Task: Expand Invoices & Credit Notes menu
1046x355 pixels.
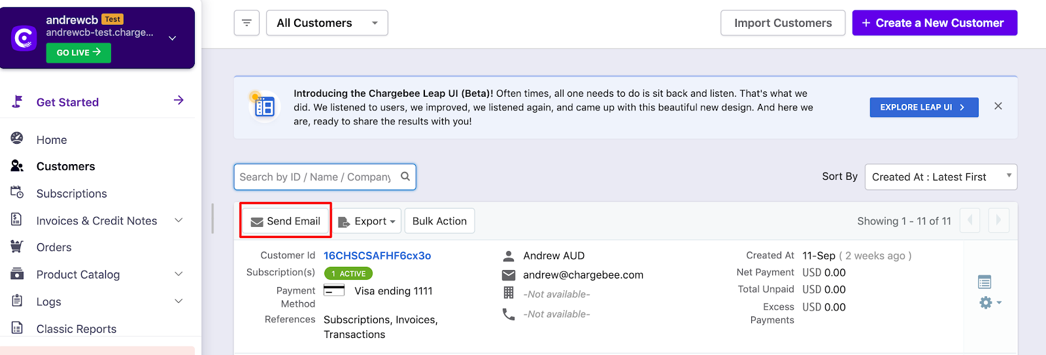Action: click(178, 220)
